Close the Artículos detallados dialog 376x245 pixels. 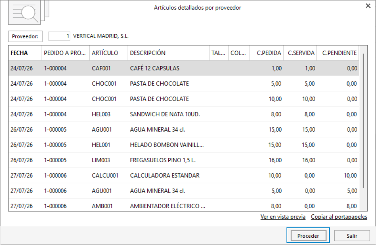click(368, 6)
